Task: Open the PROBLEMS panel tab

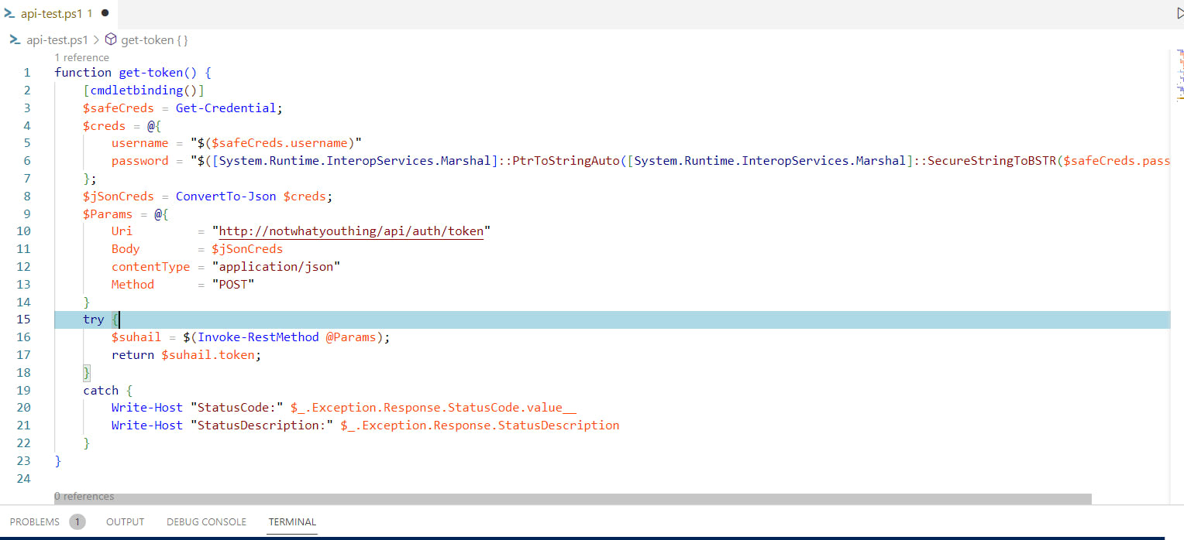Action: point(34,522)
